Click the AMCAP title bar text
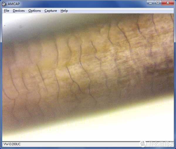This screenshot has height=149, width=176. tap(14, 4)
